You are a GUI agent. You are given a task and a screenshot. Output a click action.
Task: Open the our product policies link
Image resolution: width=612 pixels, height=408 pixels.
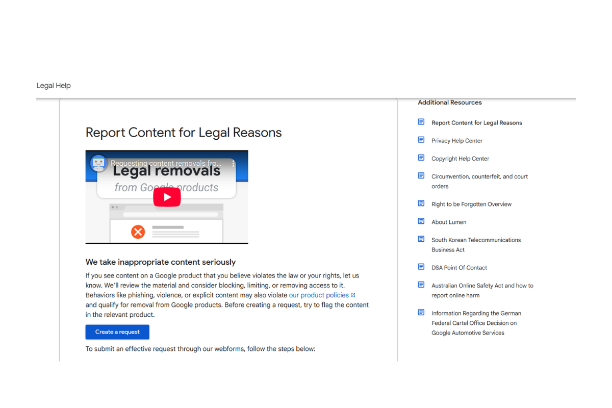(319, 295)
